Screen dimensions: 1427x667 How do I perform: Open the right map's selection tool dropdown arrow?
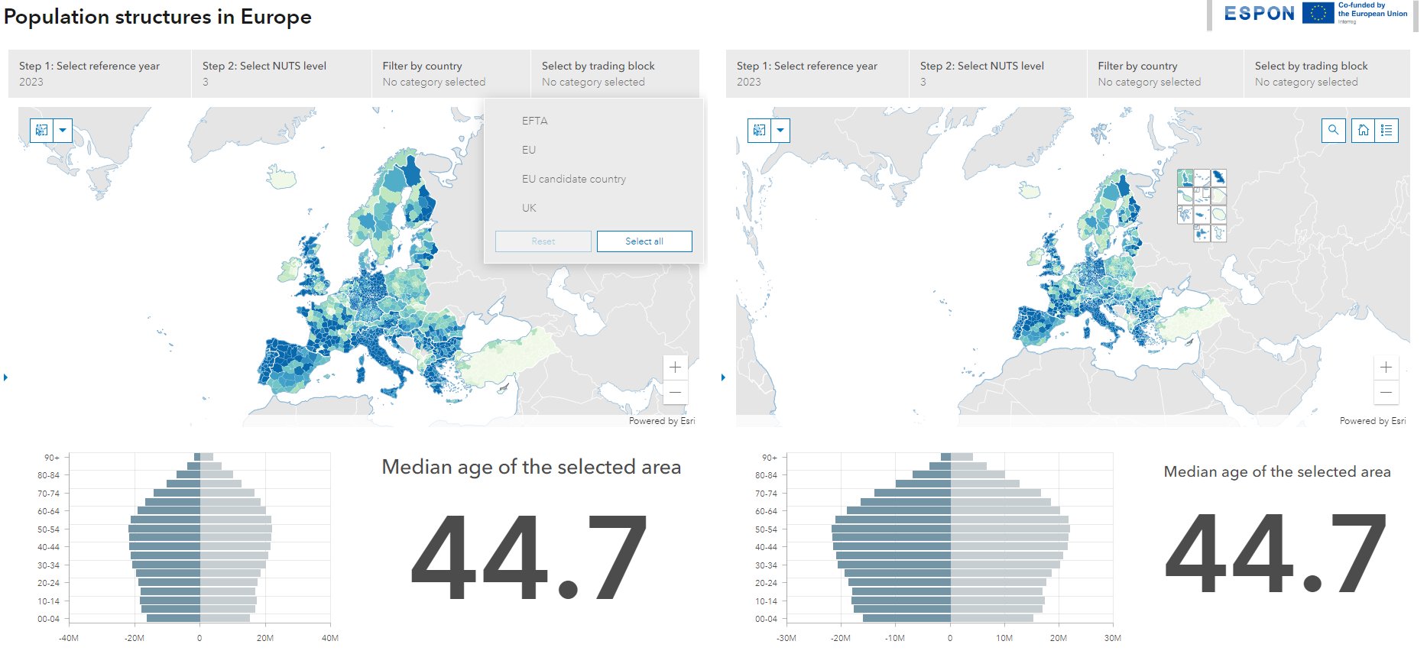tap(780, 131)
